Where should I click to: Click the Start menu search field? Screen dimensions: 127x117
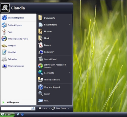pyautogui.click(x=16, y=108)
